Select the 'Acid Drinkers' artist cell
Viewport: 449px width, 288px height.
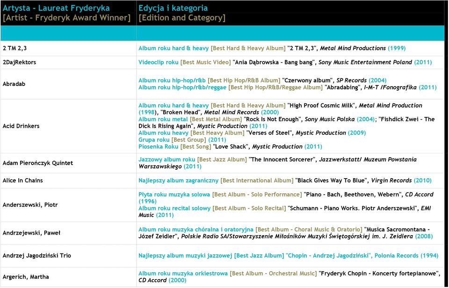pos(68,126)
